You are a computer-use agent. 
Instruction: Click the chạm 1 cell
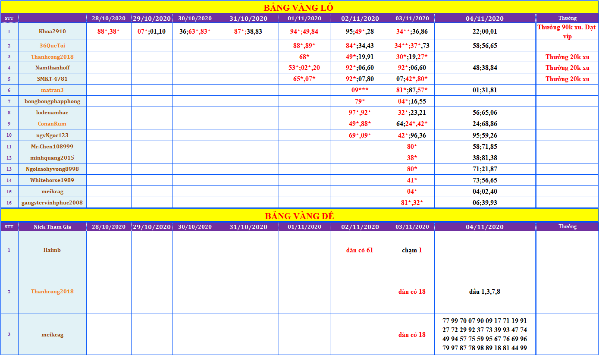(412, 250)
